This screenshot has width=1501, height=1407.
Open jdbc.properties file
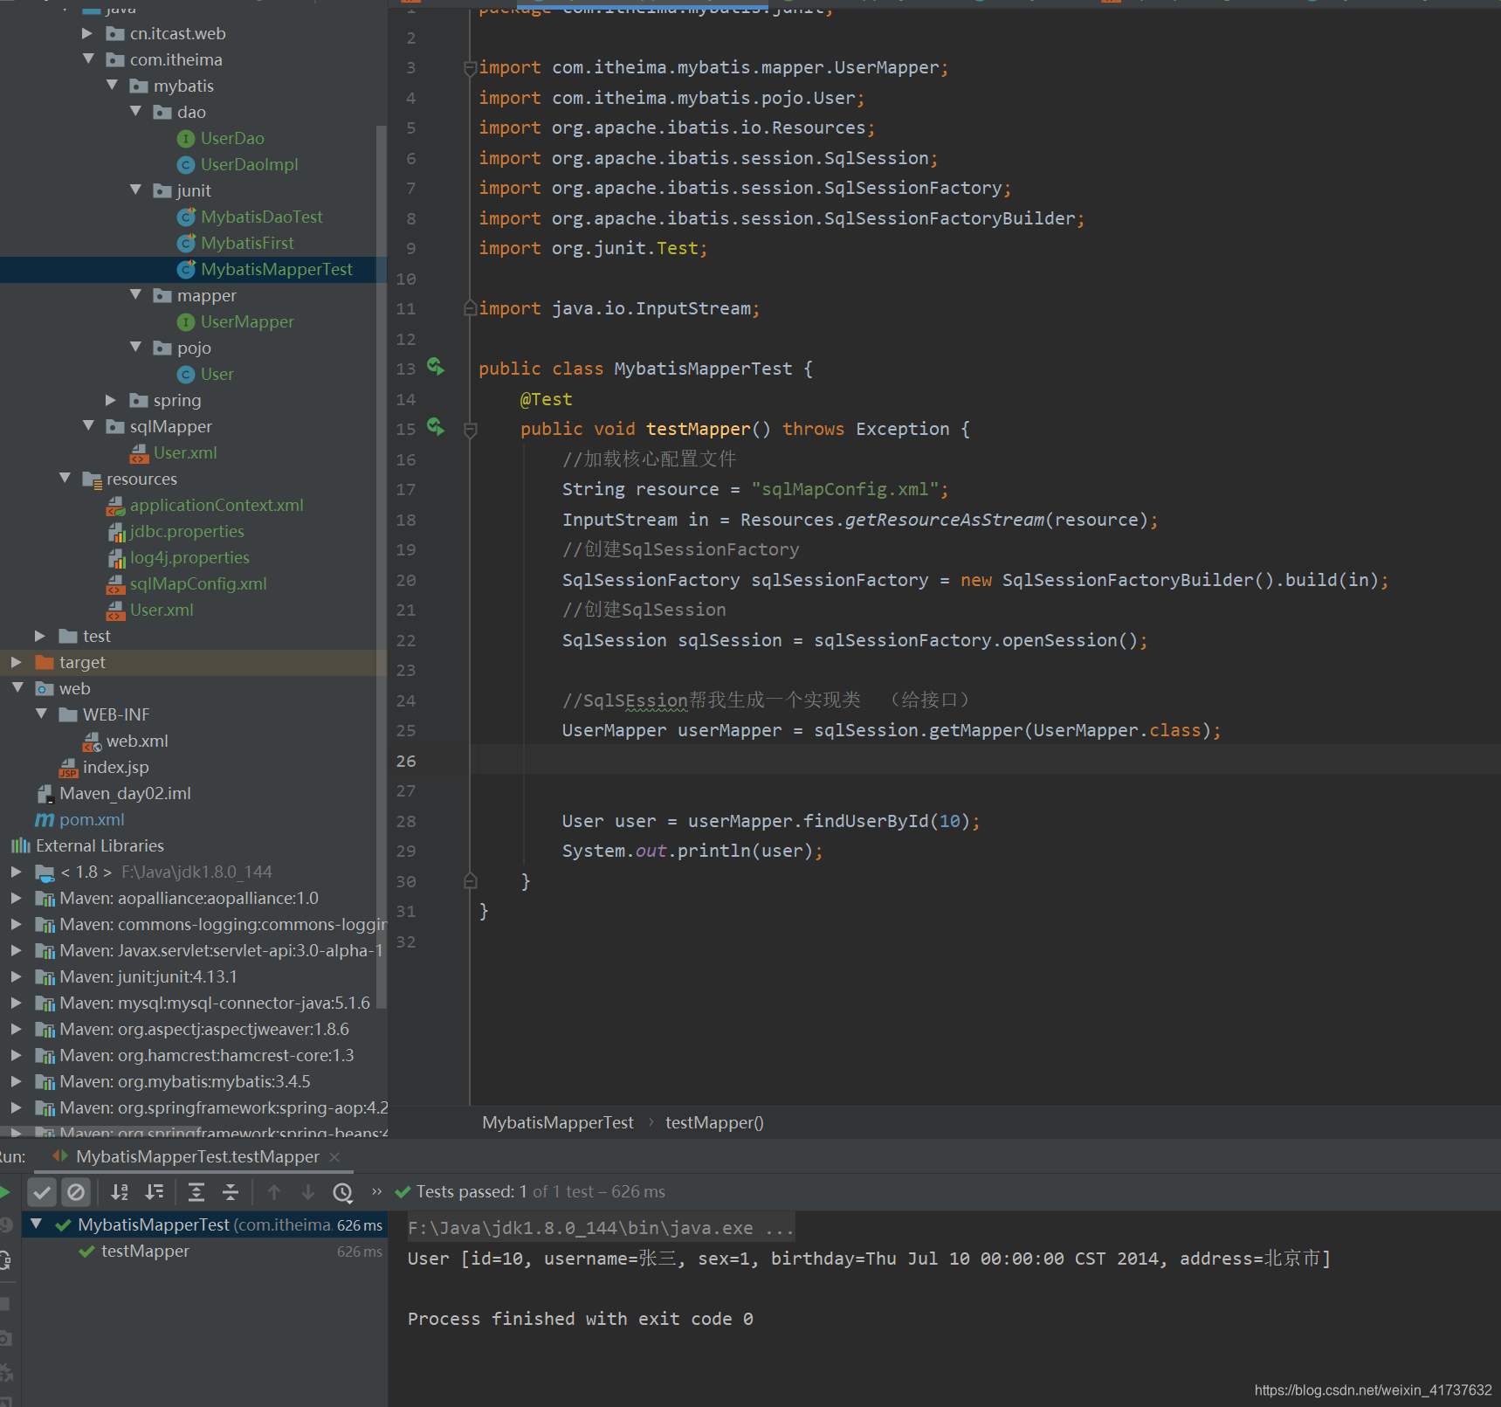point(186,531)
